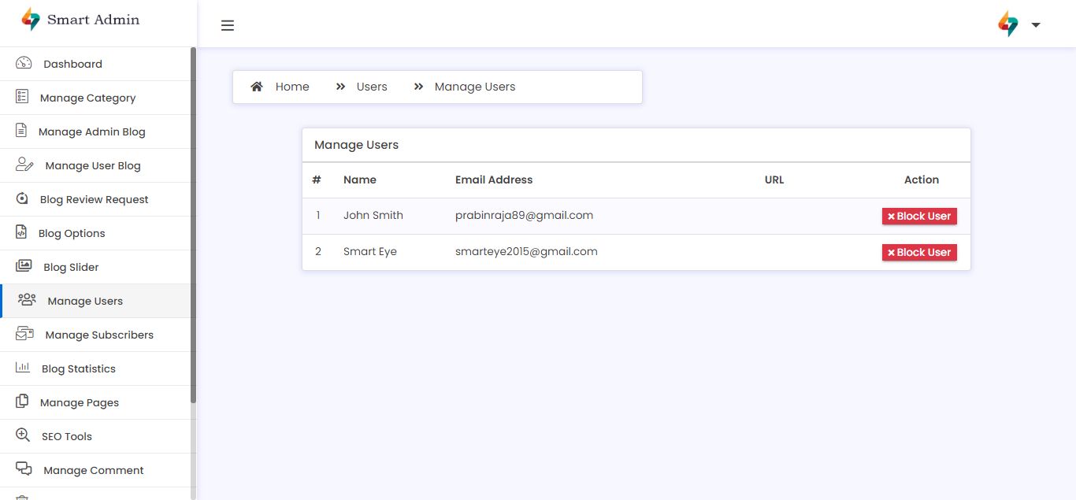Screen dimensions: 1076x500
Task: Click the Manage Category list icon
Action: 22,97
